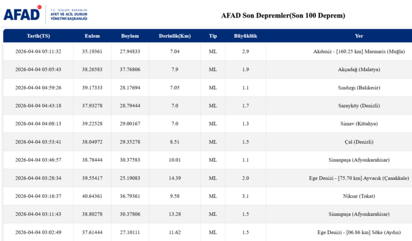The width and height of the screenshot is (412, 241).
Task: Click latitude value 40.64361
Action: pyautogui.click(x=92, y=196)
